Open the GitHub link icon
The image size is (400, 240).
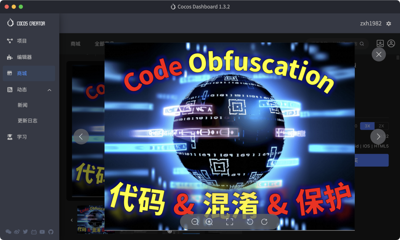(x=51, y=231)
